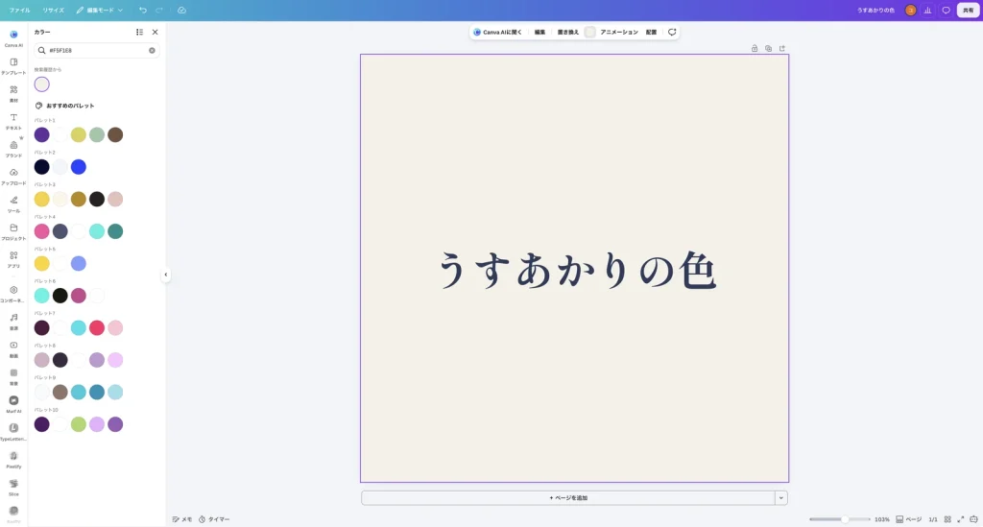Select the テキスト (Text) sidebar tool
Viewport: 983px width, 527px height.
pyautogui.click(x=13, y=121)
